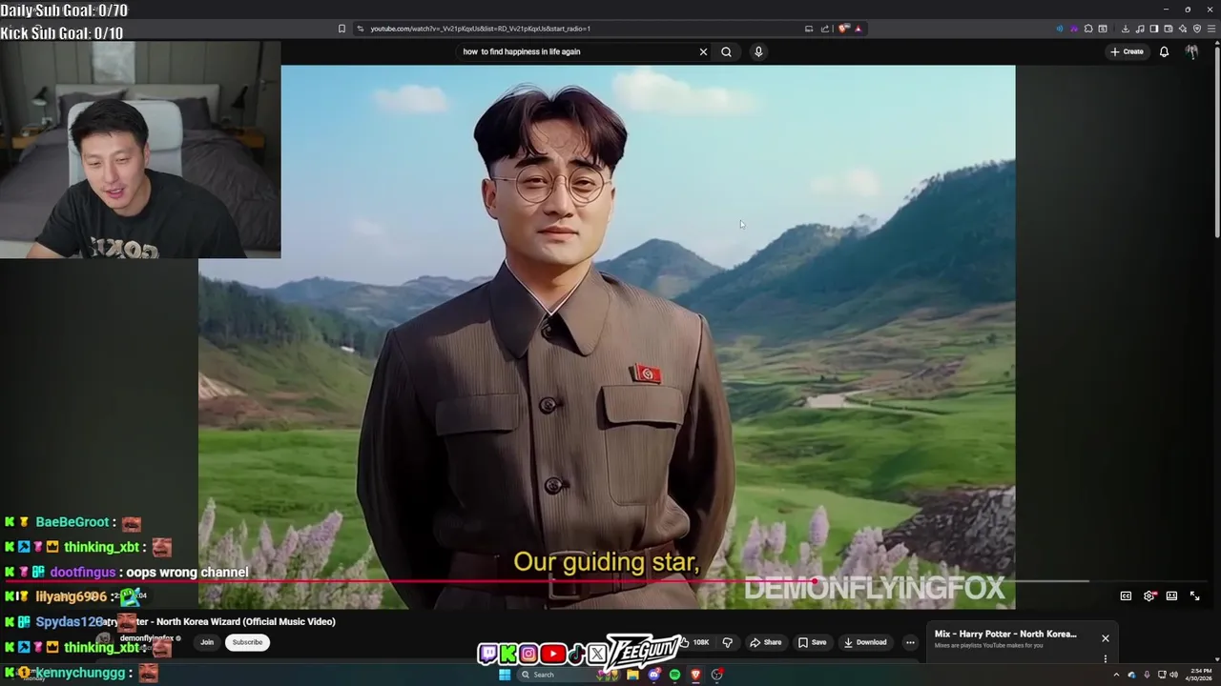
Task: Like the video with 108K button
Action: tap(696, 642)
